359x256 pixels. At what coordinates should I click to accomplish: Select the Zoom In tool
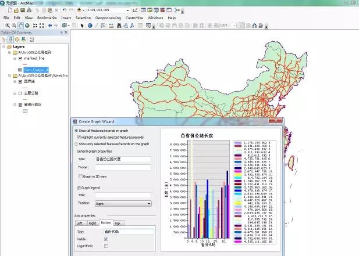[x=8, y=26]
